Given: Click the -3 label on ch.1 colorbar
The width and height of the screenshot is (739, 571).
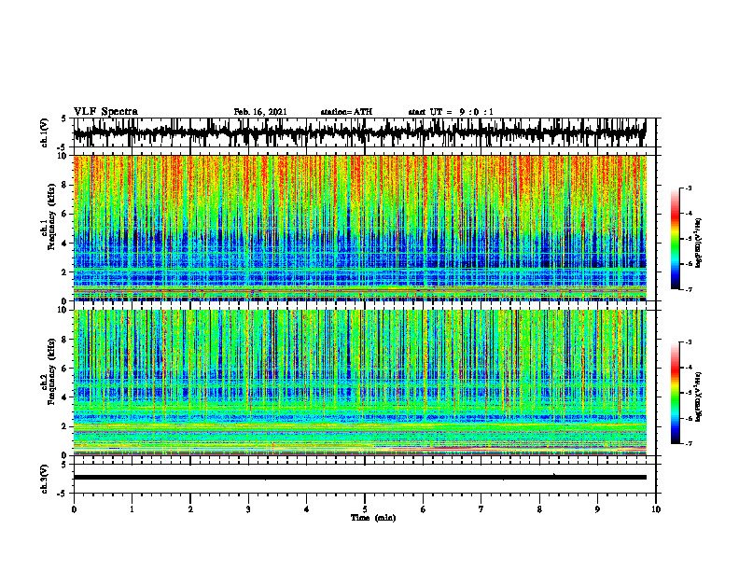Looking at the screenshot, I should click(688, 188).
